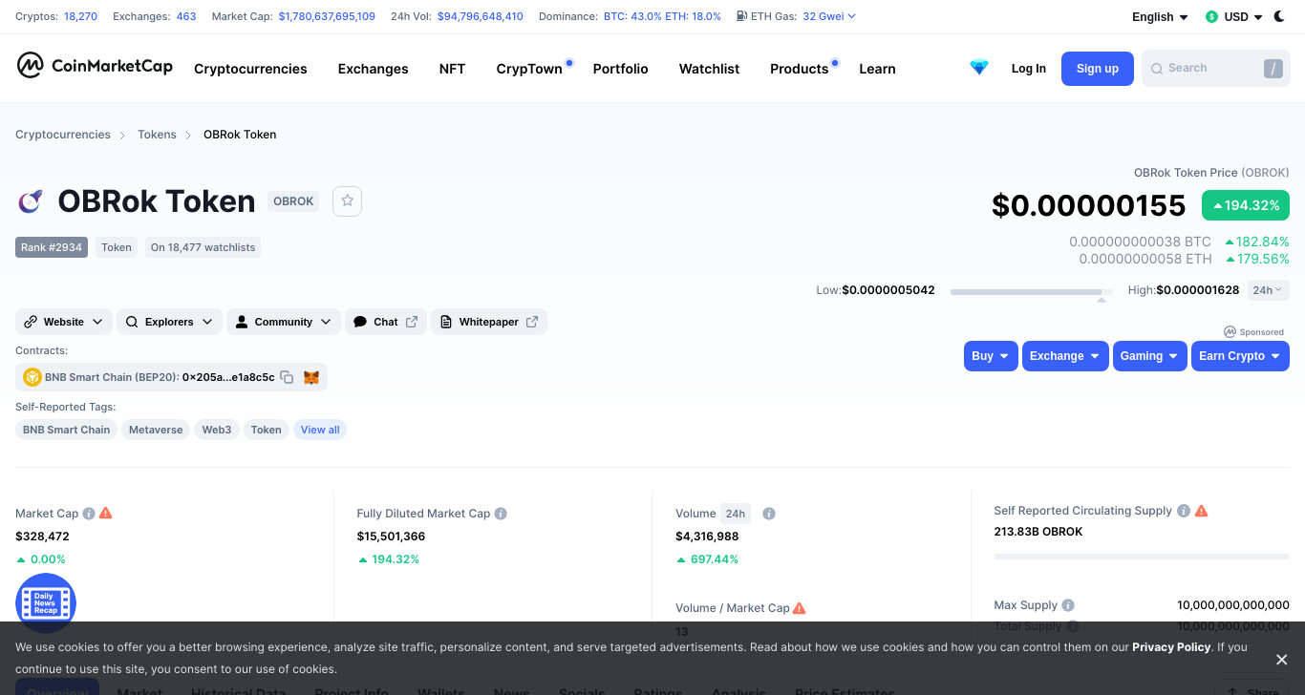Open Products menu
Image resolution: width=1305 pixels, height=695 pixels.
[x=800, y=69]
